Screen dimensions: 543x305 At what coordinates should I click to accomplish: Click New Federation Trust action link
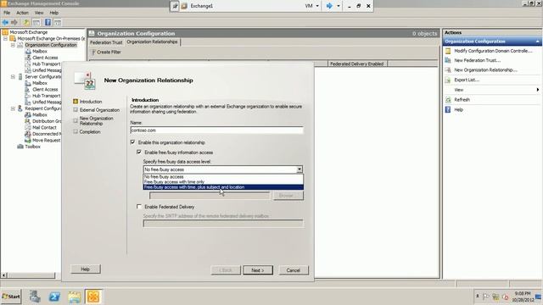[x=477, y=60]
